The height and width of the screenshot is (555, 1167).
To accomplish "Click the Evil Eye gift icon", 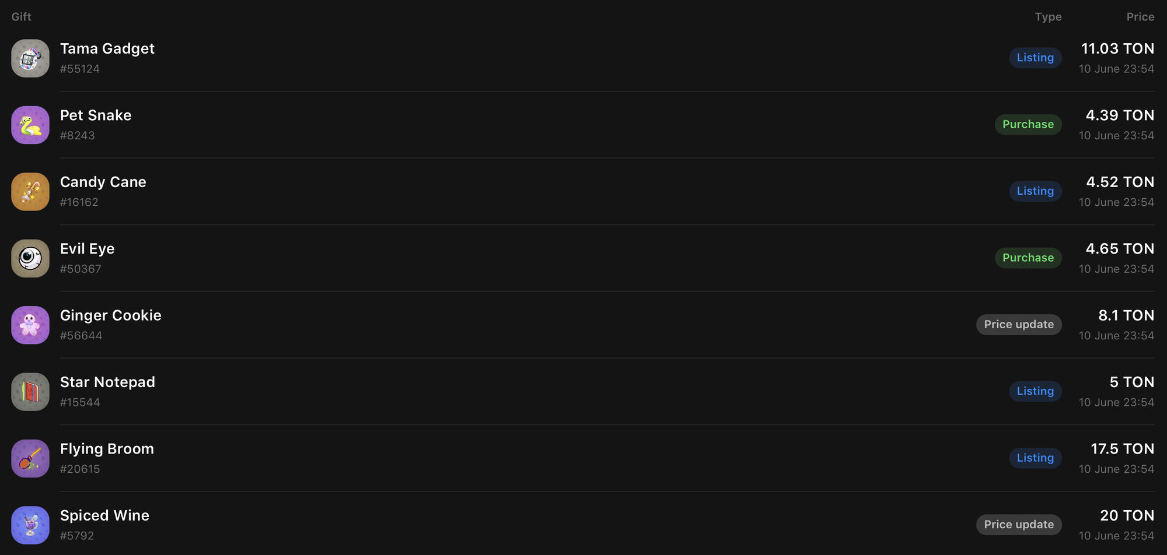I will click(x=30, y=258).
